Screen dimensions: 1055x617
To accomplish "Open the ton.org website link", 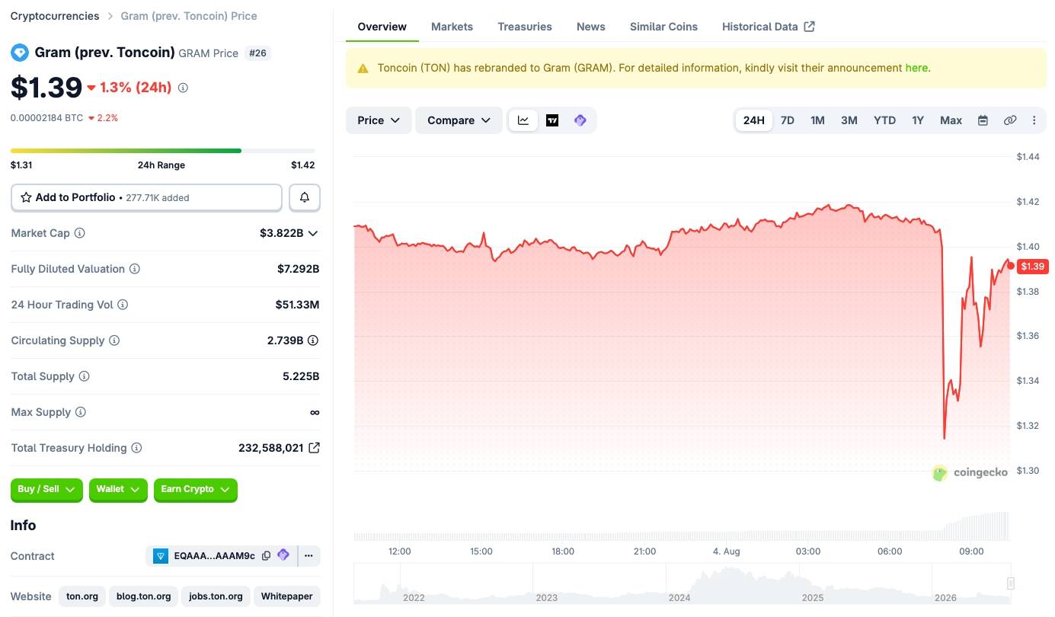I will pos(82,596).
